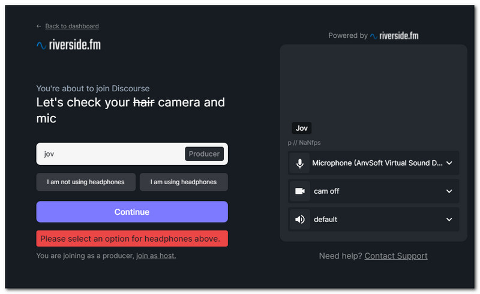The height and width of the screenshot is (294, 480).
Task: Click the Jov name tag in preview
Action: (x=302, y=128)
